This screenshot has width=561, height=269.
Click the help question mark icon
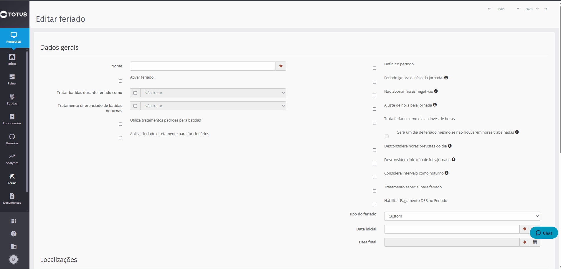(14, 234)
